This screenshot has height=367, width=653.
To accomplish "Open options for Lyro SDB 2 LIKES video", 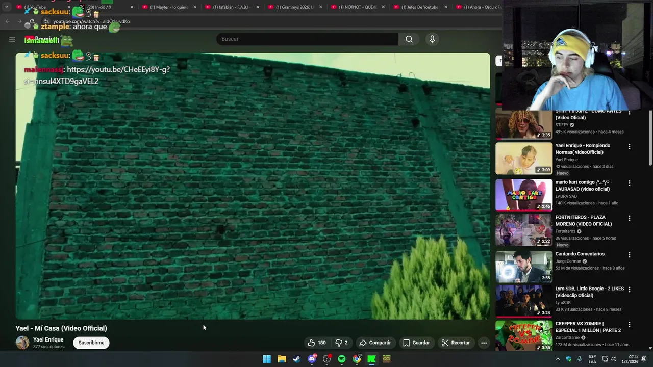I will point(629,290).
